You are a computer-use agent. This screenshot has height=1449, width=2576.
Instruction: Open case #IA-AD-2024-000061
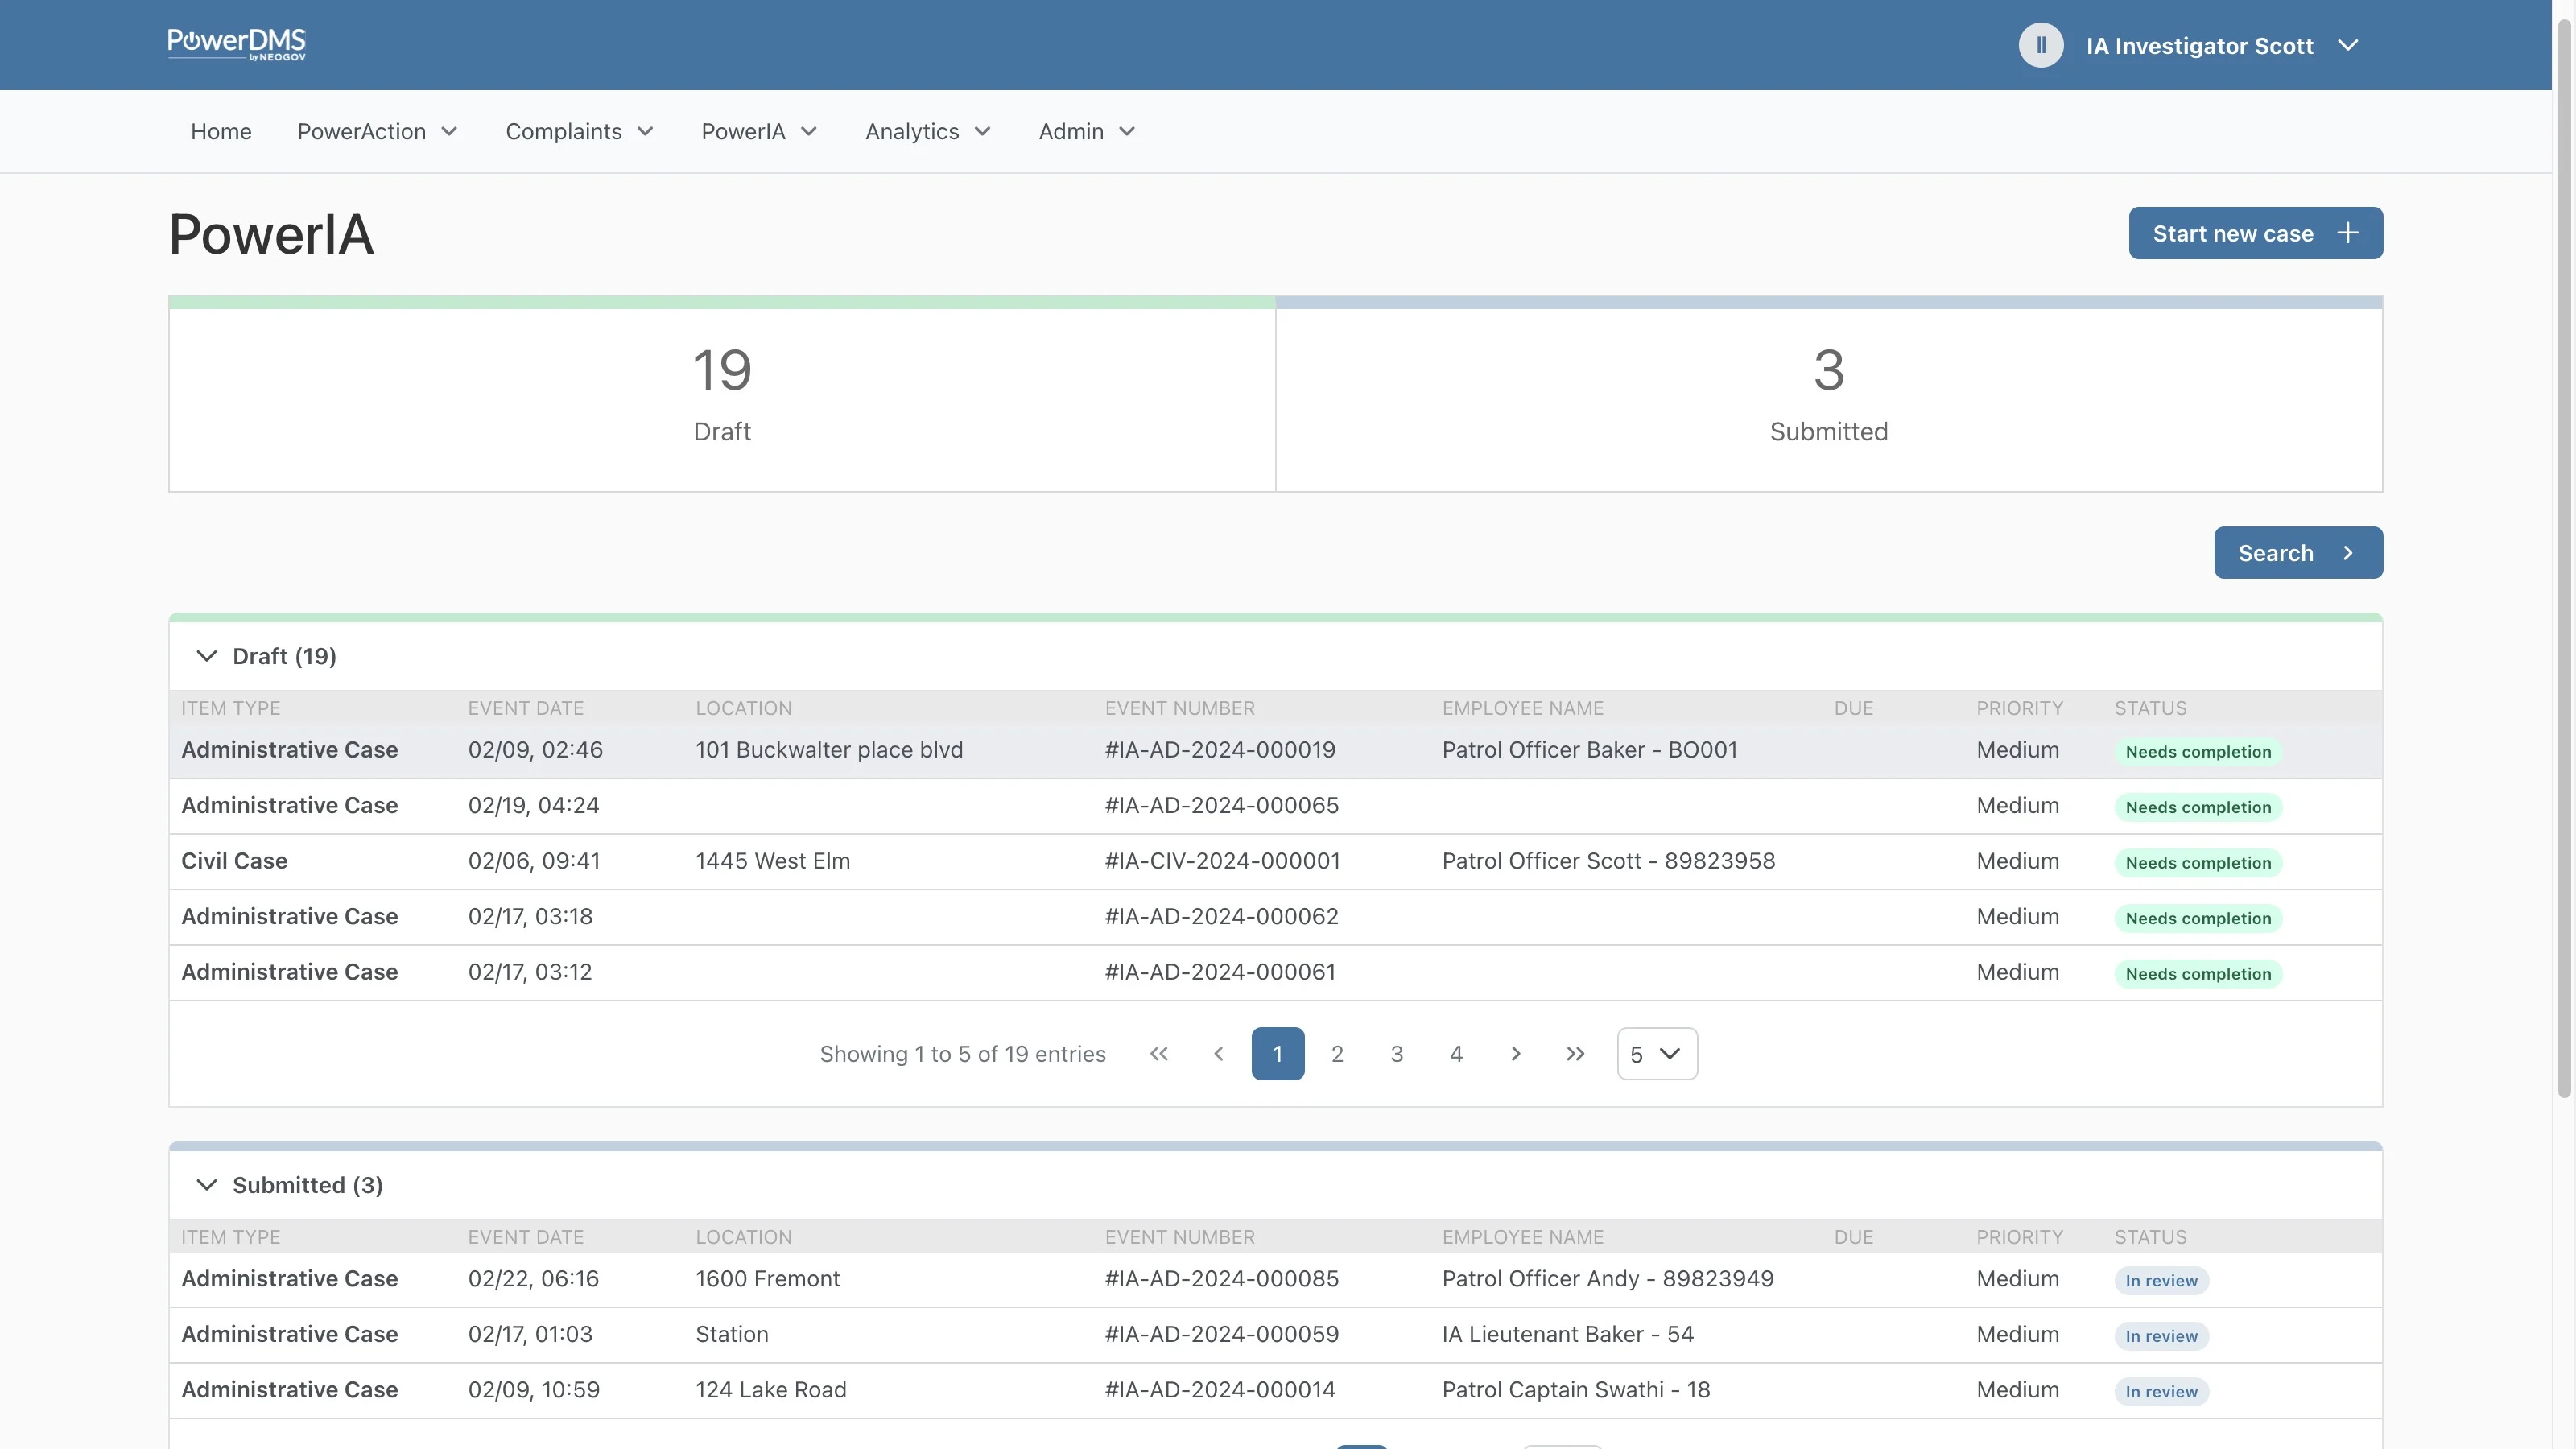[1275, 972]
